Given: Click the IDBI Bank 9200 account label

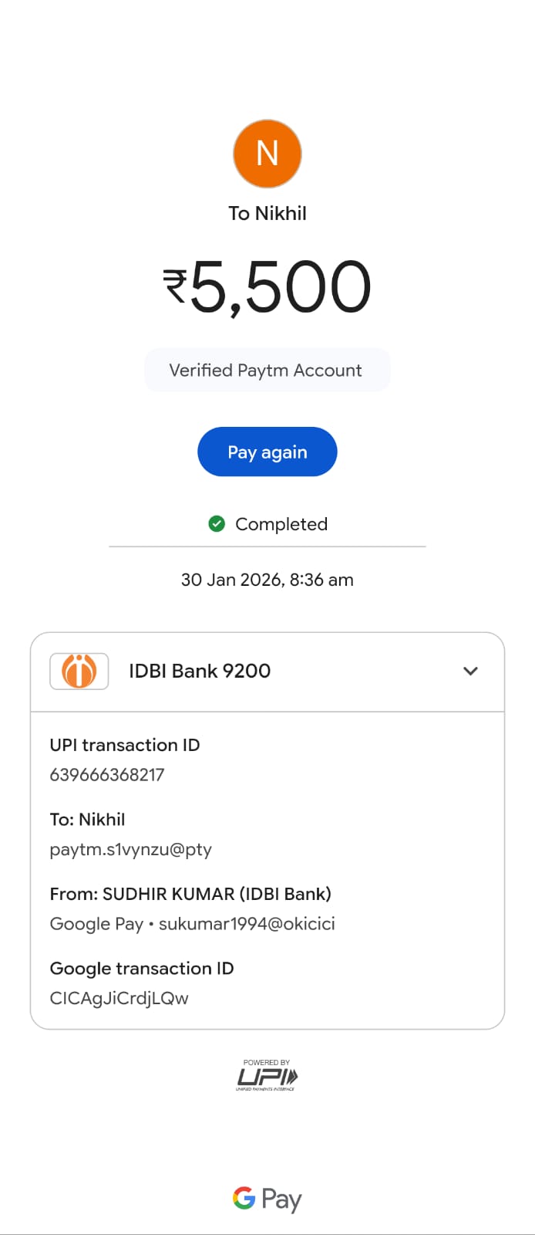Looking at the screenshot, I should click(x=200, y=671).
